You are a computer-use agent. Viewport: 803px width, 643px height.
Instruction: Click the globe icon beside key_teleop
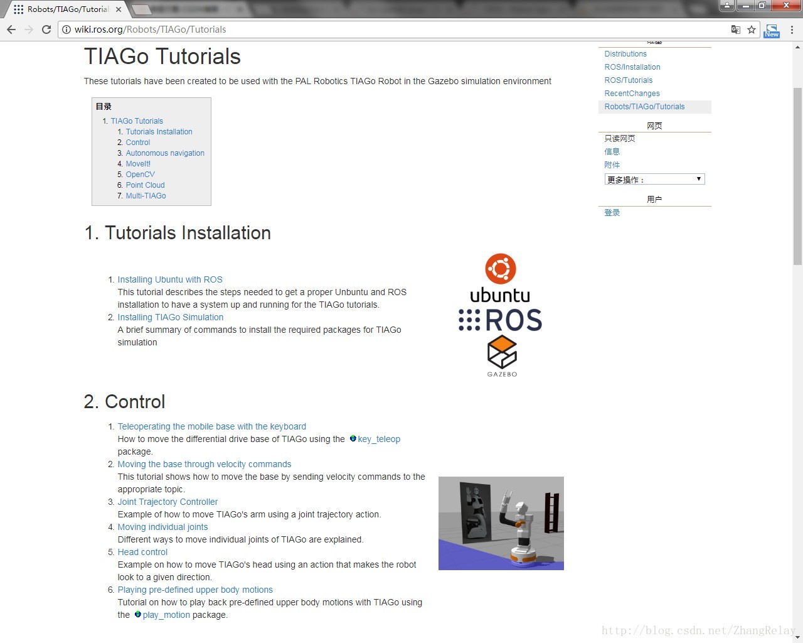(x=353, y=438)
